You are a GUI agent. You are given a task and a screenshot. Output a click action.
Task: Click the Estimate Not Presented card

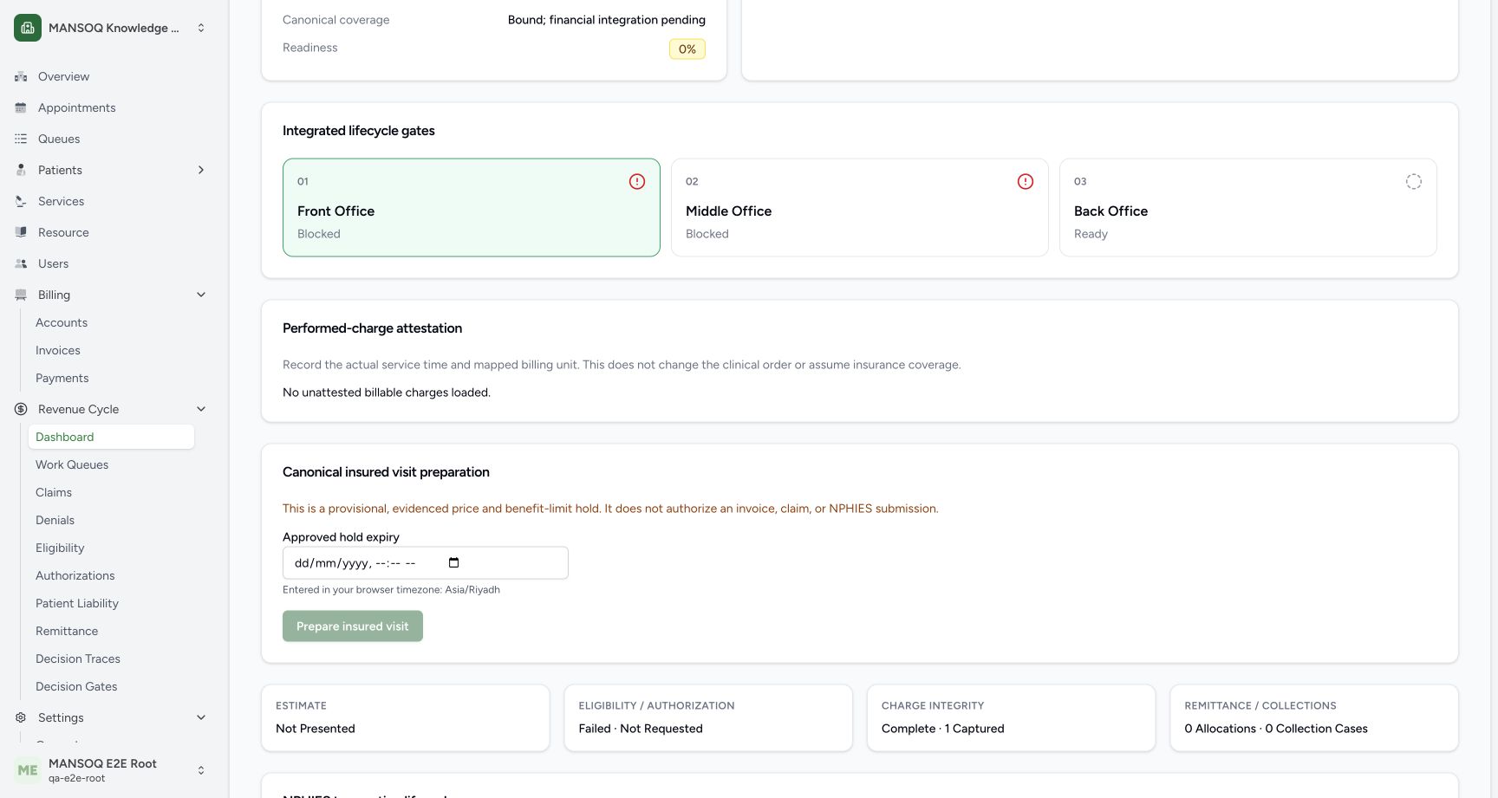point(406,718)
